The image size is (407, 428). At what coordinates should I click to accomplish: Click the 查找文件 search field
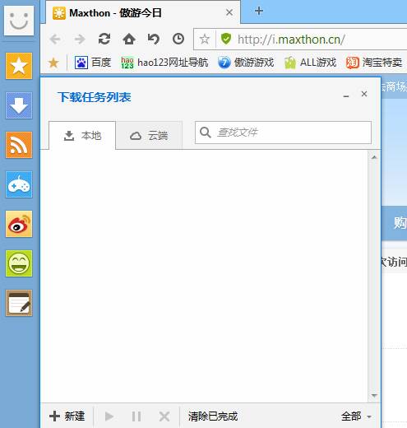click(x=283, y=133)
